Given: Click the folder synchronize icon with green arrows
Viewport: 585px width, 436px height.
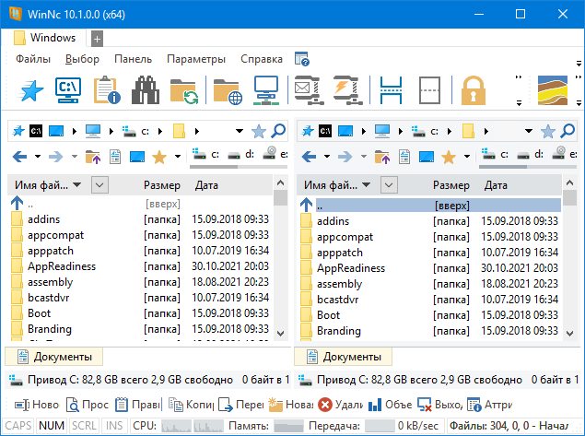Looking at the screenshot, I should click(x=184, y=90).
